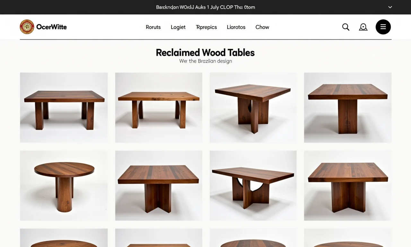Open the second table with curved leg braces
This screenshot has height=247, width=411.
pos(159,107)
